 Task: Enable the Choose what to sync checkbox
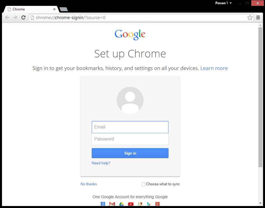point(143,184)
